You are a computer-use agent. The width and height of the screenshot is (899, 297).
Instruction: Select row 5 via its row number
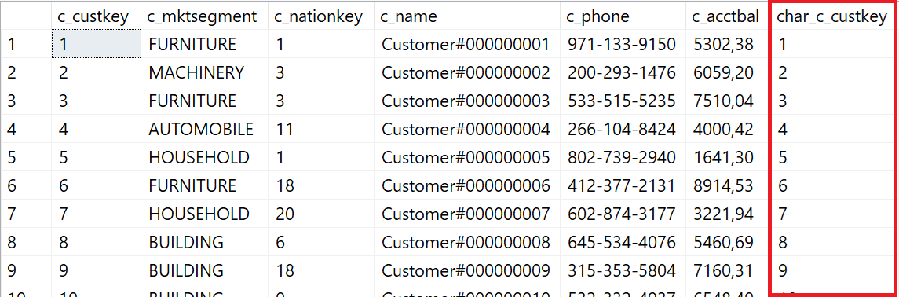coord(26,157)
